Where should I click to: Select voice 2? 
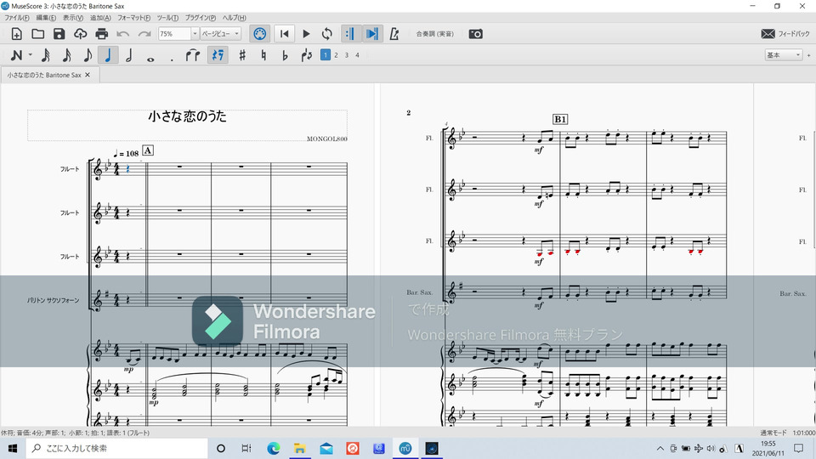coord(337,54)
